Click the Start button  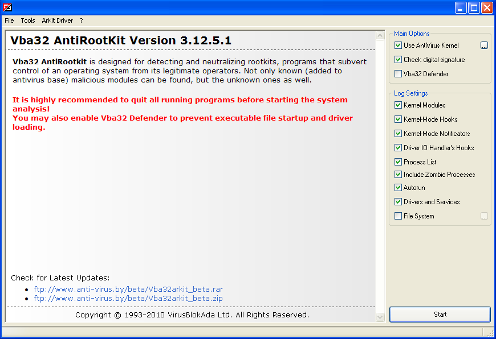[440, 315]
